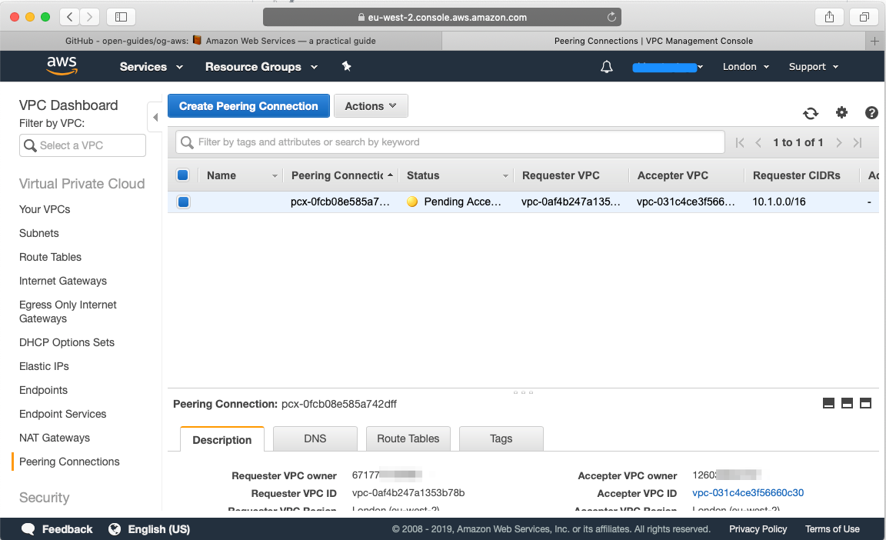Switch to the DNS tab
The image size is (886, 540).
point(315,438)
